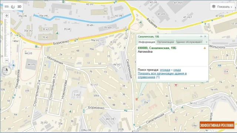Click address text 690080, Сахалинская, 19Б
Screen dimensions: 237x133
pos(157,48)
